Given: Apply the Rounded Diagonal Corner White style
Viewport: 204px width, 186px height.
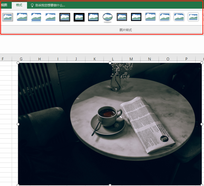Looking at the screenshot, I should click(165, 17).
